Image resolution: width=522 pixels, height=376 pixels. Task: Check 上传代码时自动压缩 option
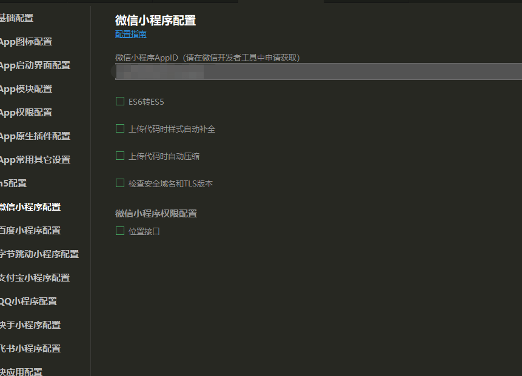(120, 156)
